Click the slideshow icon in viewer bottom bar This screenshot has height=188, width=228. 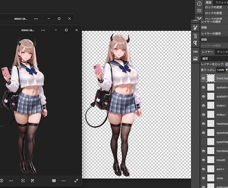point(54,181)
